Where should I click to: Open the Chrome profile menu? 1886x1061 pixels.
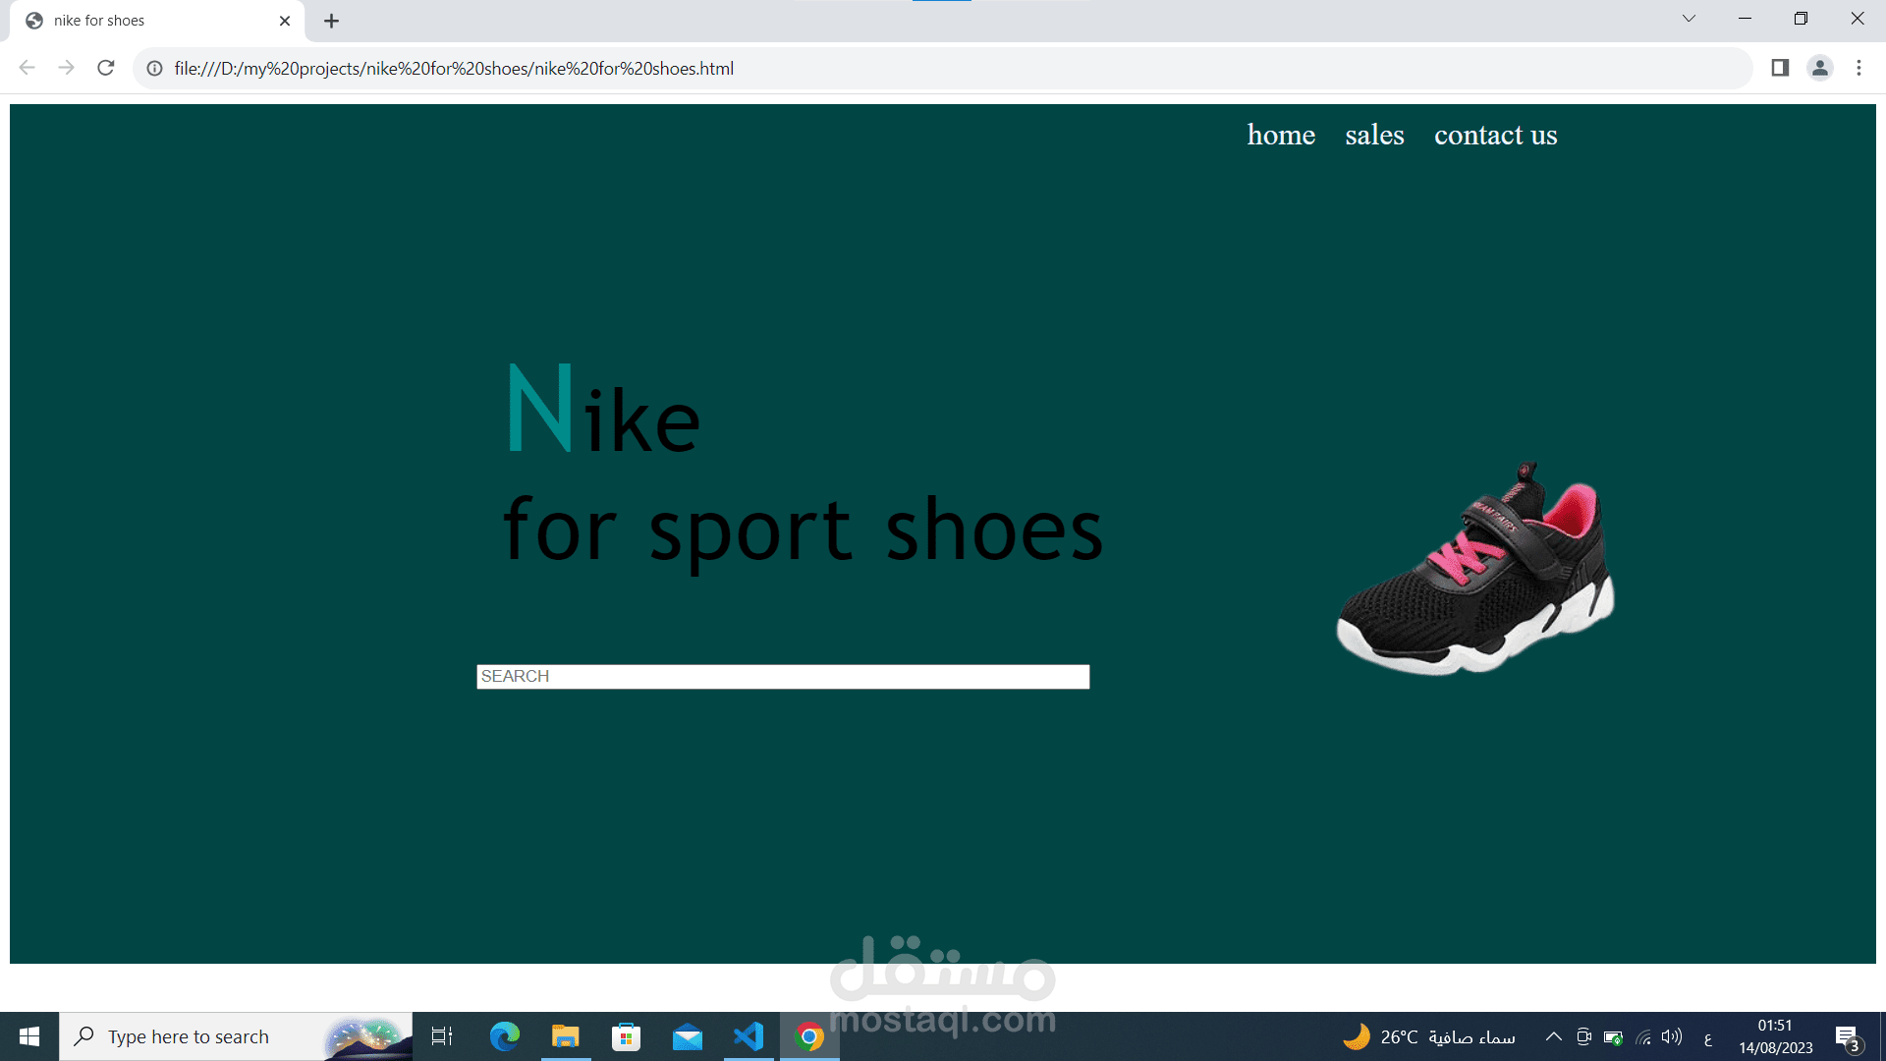(x=1820, y=68)
